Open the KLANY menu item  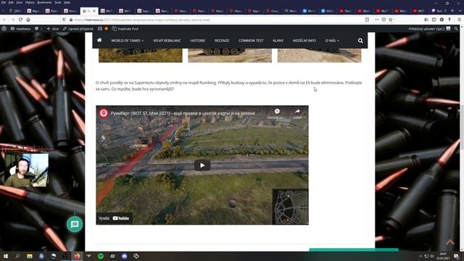click(x=278, y=41)
